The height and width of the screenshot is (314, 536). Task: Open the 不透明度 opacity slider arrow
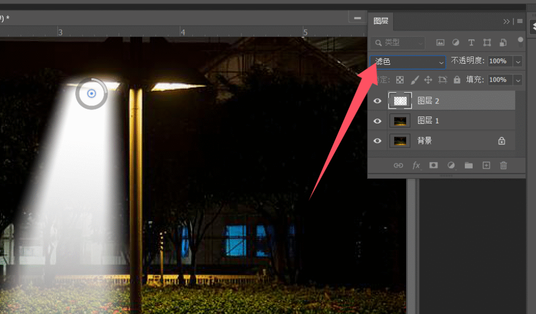pyautogui.click(x=518, y=62)
